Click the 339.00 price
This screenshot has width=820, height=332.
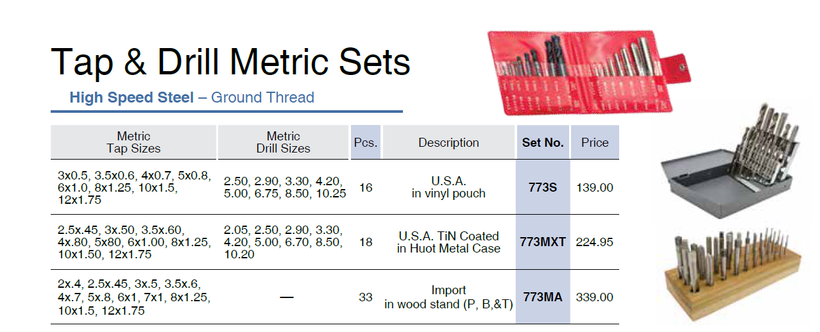[x=595, y=297]
